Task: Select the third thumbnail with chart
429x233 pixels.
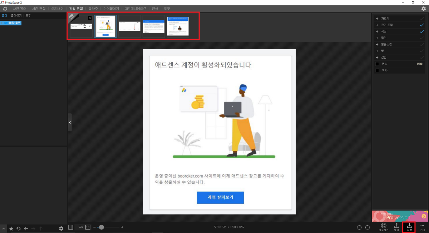Action: [129, 26]
